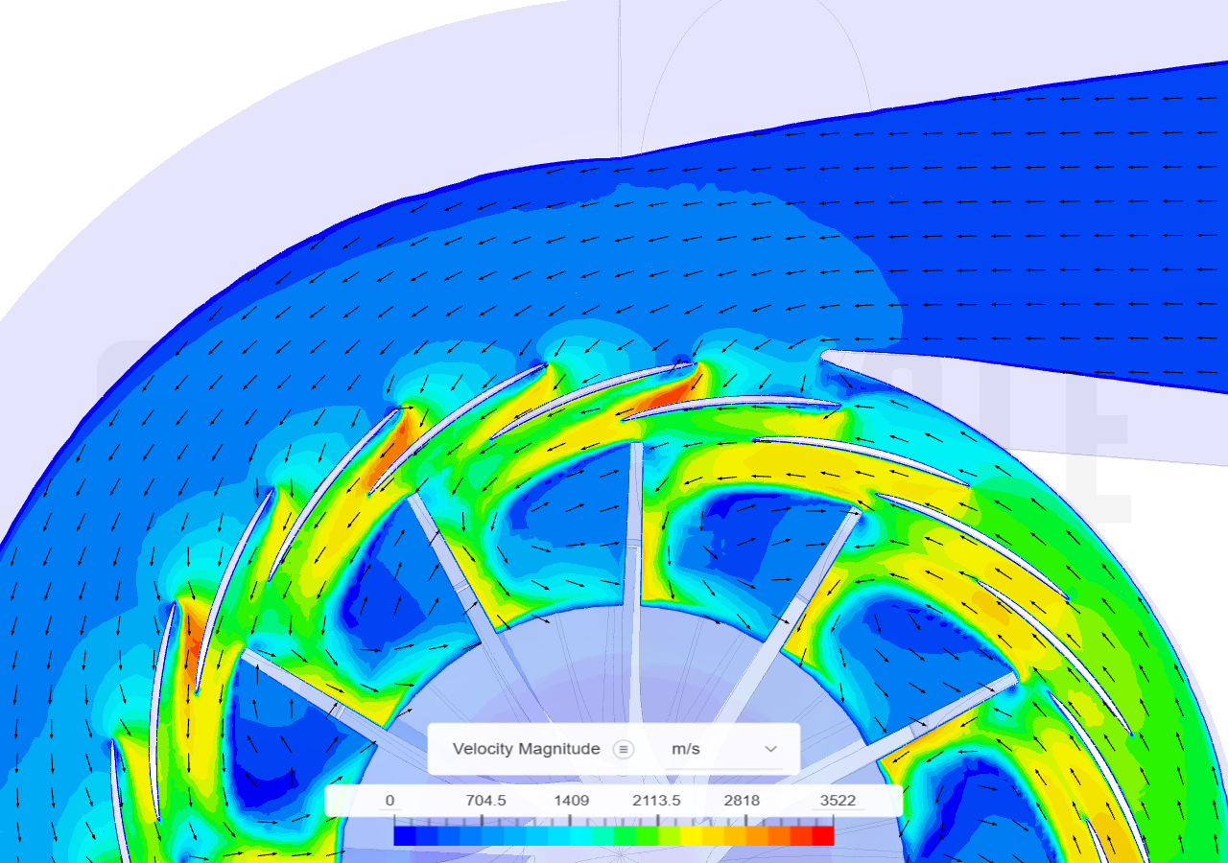Screen dimensions: 1228x863
Task: Click the 704.5 legend tick label
Action: point(485,801)
